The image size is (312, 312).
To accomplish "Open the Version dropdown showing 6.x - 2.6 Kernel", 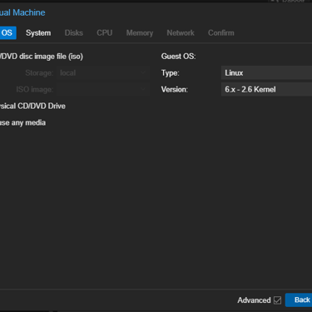I will (x=266, y=89).
